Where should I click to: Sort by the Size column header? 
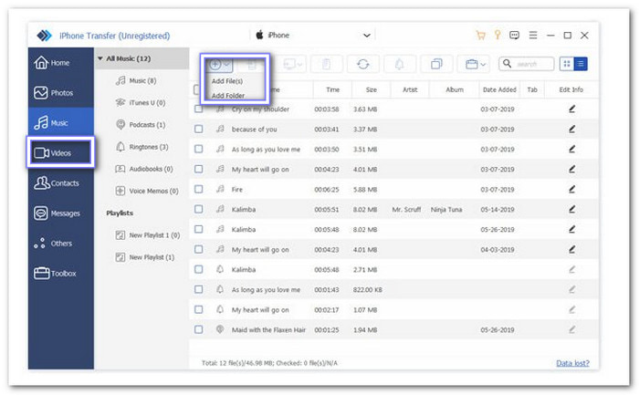pos(371,89)
